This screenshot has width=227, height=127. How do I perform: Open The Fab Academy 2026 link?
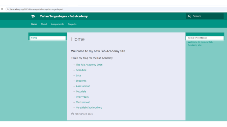click(89, 65)
